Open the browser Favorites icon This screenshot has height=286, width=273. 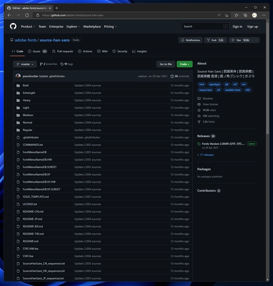(236, 16)
